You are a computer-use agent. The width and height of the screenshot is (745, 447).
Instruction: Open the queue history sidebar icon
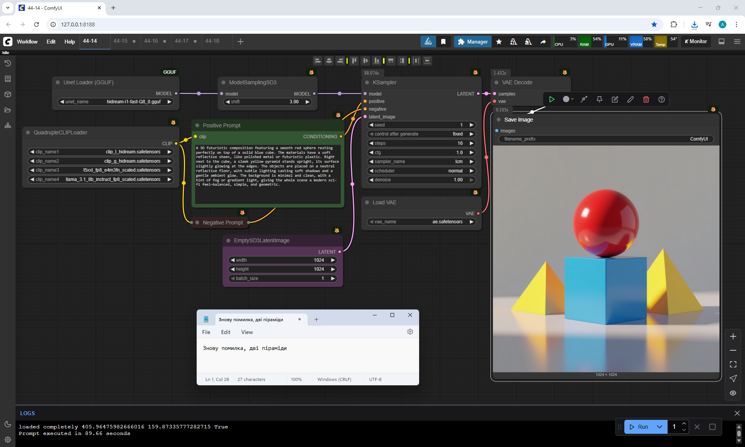(8, 63)
